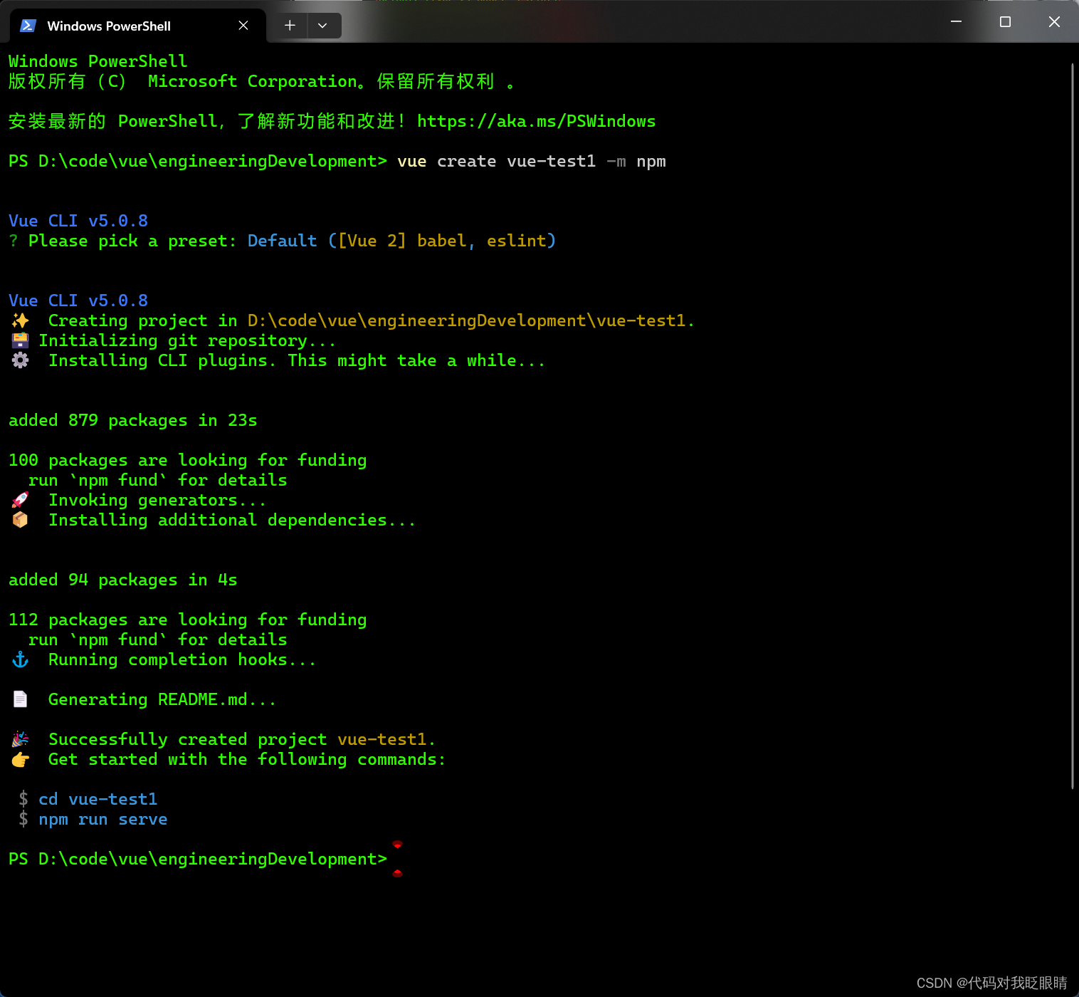Click the floppy disk emoji before Initializing git
Image resolution: width=1079 pixels, height=997 pixels.
coord(21,340)
